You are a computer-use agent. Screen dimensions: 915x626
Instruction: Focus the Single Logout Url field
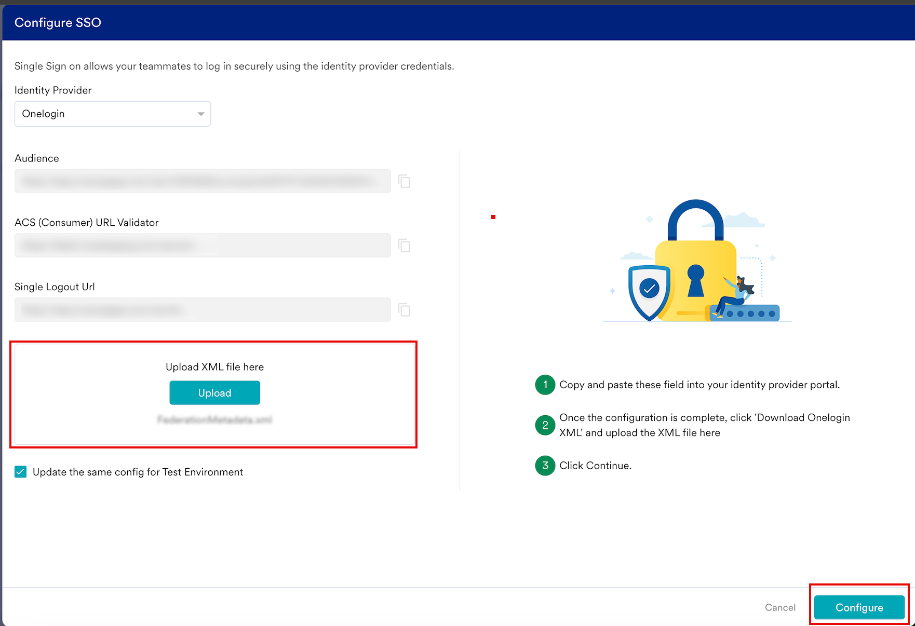(x=203, y=310)
